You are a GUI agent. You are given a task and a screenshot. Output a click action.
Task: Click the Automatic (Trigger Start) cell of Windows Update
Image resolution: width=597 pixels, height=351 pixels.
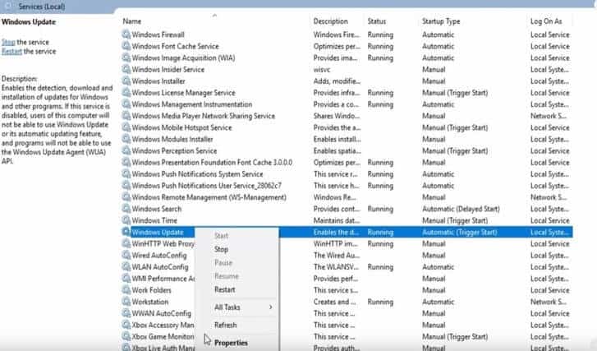pos(460,232)
